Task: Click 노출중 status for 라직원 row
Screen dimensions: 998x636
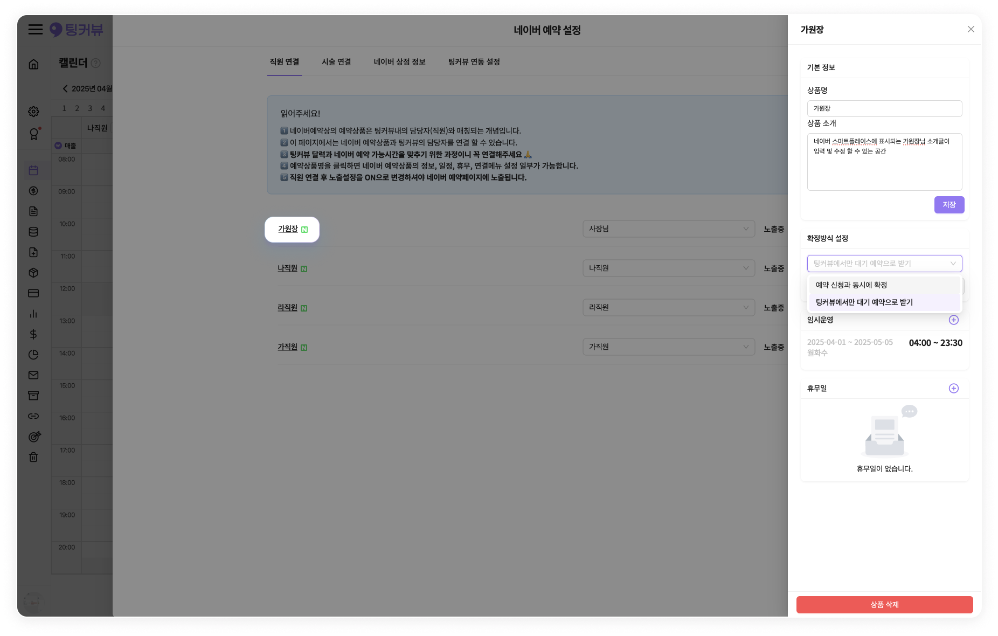Action: point(774,308)
